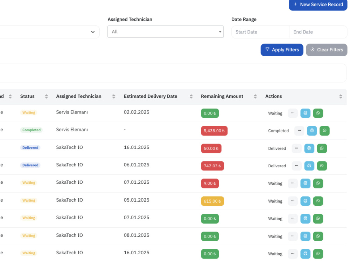
Task: WhatsApp the customer of the 50.00 ₺ record
Action: point(322,148)
